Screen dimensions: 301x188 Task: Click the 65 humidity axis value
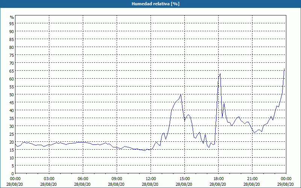pyautogui.click(x=12, y=71)
